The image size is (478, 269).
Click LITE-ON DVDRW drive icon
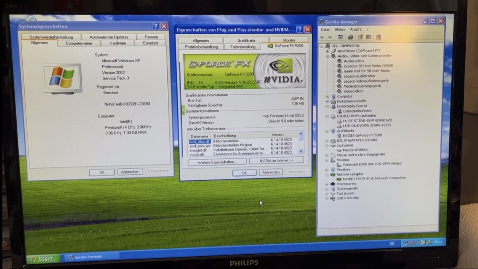coord(339,126)
